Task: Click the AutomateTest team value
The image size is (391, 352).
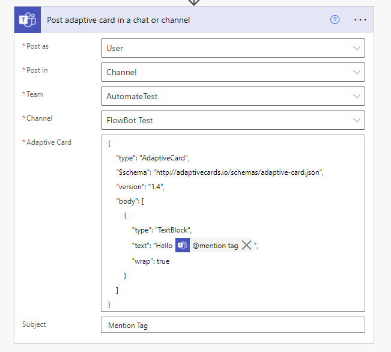Action: 132,96
